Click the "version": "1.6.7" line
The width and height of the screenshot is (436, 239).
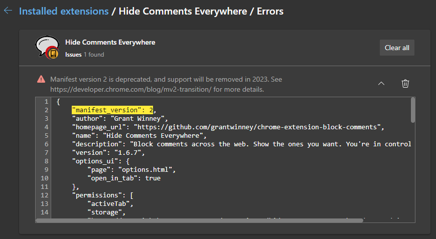pyautogui.click(x=108, y=153)
